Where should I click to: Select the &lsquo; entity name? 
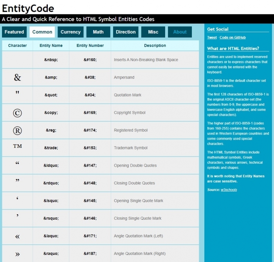click(51, 201)
